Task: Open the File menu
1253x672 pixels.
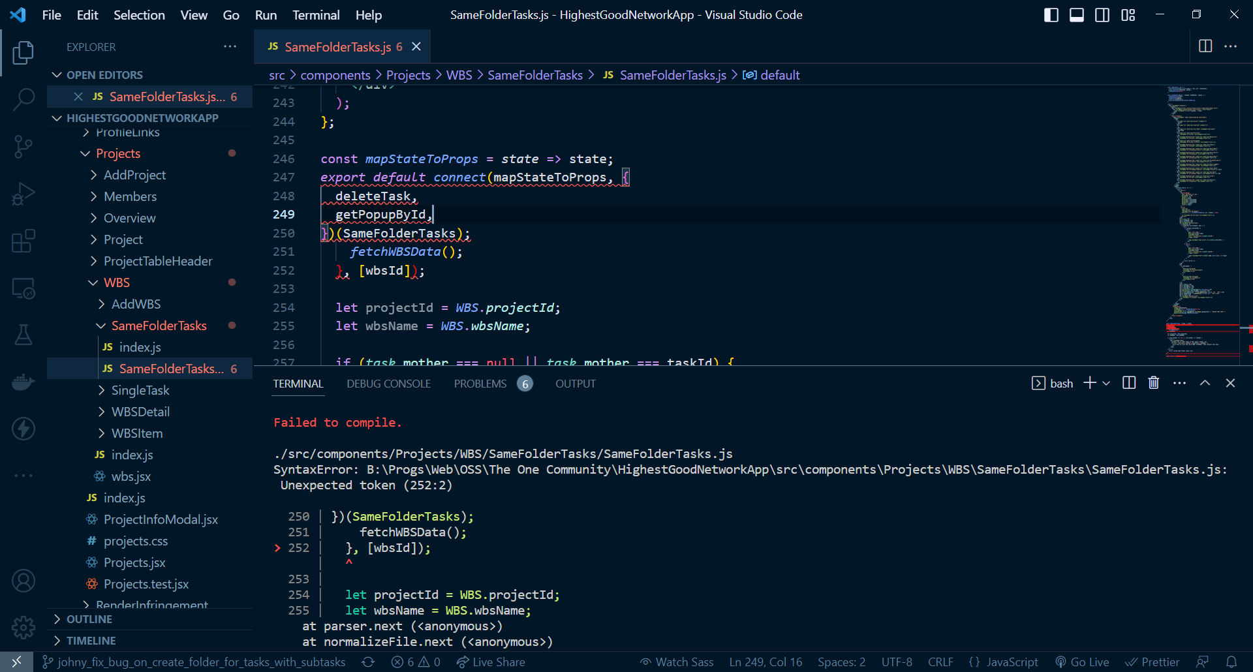Action: point(52,15)
